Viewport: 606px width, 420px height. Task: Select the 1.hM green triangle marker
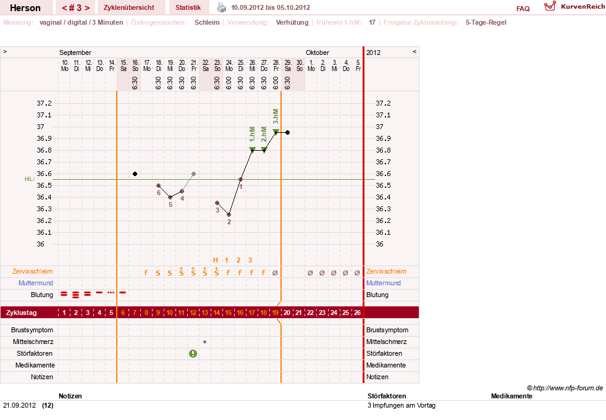252,149
